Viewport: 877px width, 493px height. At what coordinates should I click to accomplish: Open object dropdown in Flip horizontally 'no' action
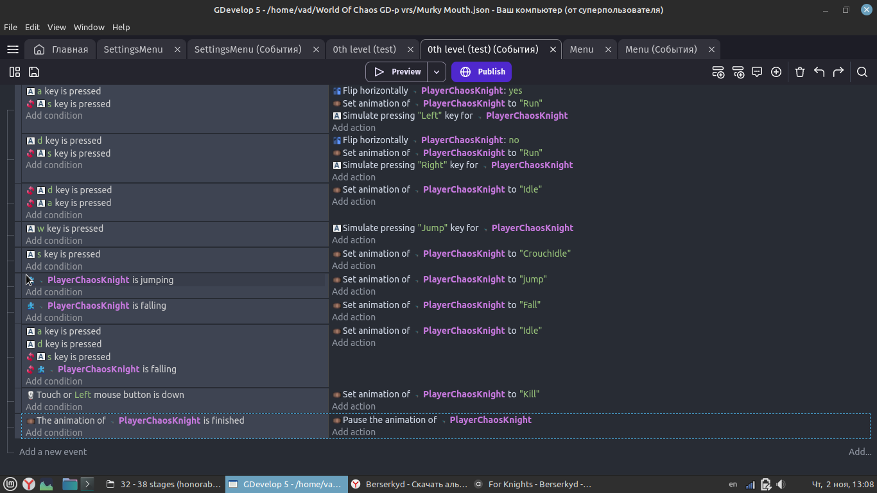click(x=415, y=141)
